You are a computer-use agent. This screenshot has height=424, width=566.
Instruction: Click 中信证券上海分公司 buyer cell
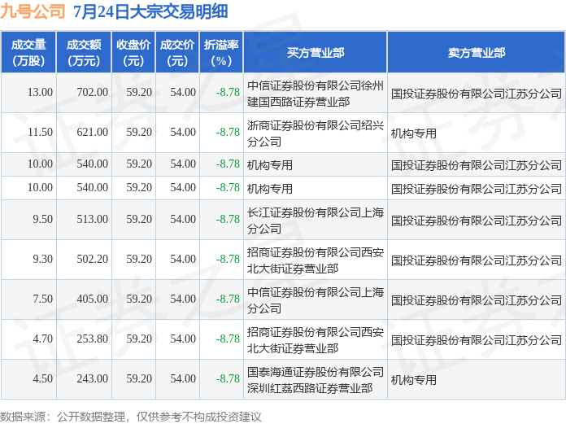point(316,300)
